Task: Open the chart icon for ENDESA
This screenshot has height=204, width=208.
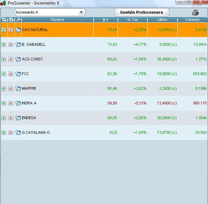Action: [x=18, y=118]
